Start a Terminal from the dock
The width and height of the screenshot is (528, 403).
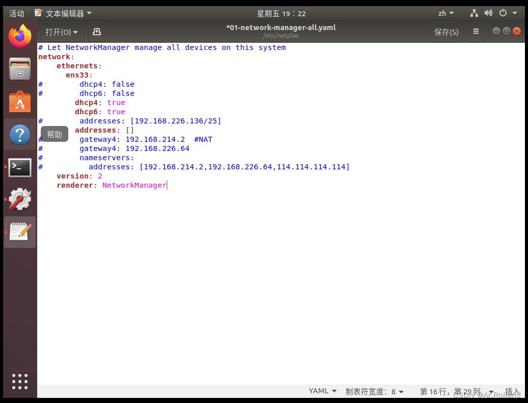(x=19, y=167)
